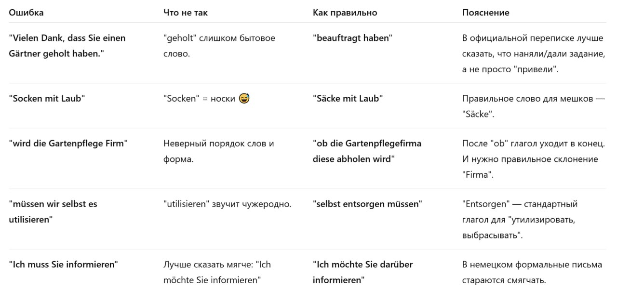
Task: Click the "beauftragt haben" correction
Action: tap(353, 38)
